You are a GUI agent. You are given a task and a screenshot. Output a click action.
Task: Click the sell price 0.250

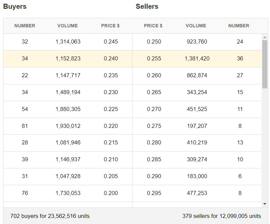point(154,42)
